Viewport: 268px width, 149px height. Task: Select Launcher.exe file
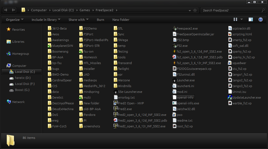coord(184,80)
